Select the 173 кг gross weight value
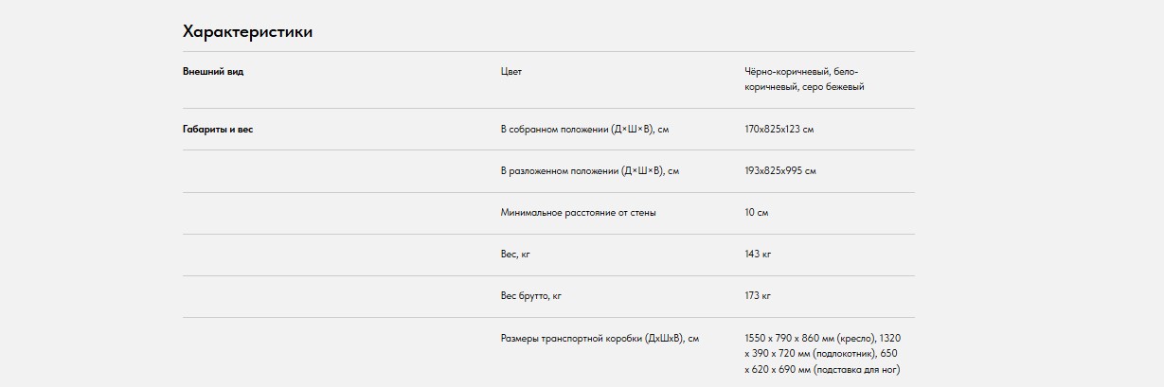 coord(758,296)
